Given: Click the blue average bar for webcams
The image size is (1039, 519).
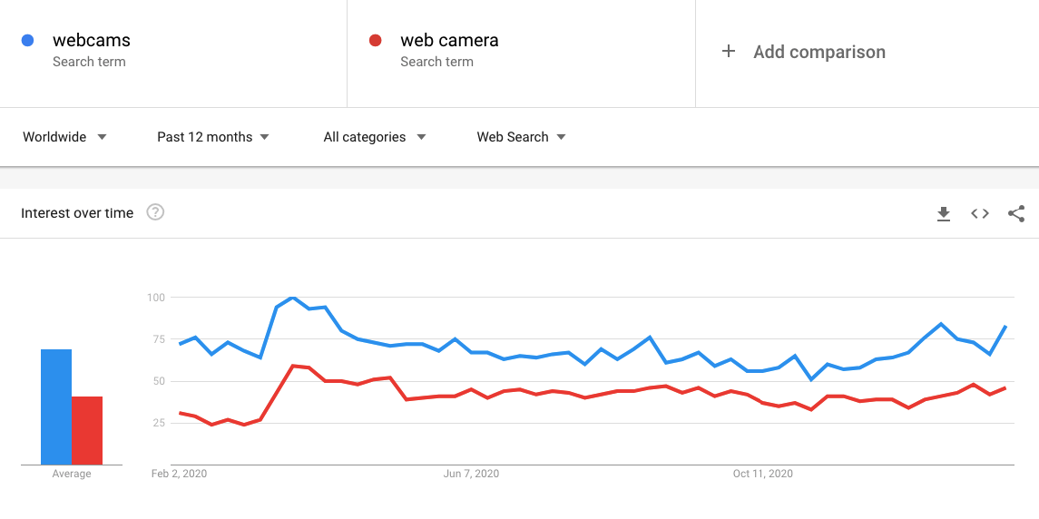Looking at the screenshot, I should click(56, 406).
